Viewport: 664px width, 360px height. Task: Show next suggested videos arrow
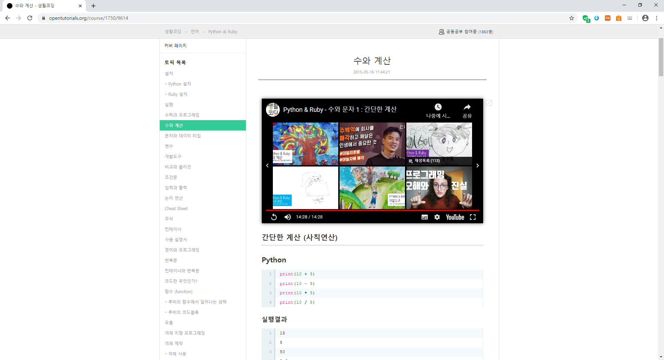(x=478, y=165)
